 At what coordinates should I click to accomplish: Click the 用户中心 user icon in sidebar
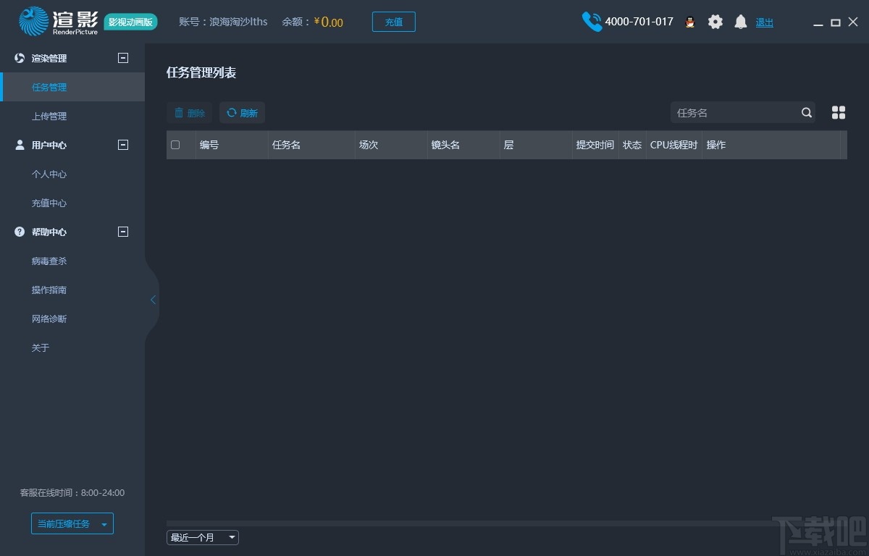click(19, 145)
